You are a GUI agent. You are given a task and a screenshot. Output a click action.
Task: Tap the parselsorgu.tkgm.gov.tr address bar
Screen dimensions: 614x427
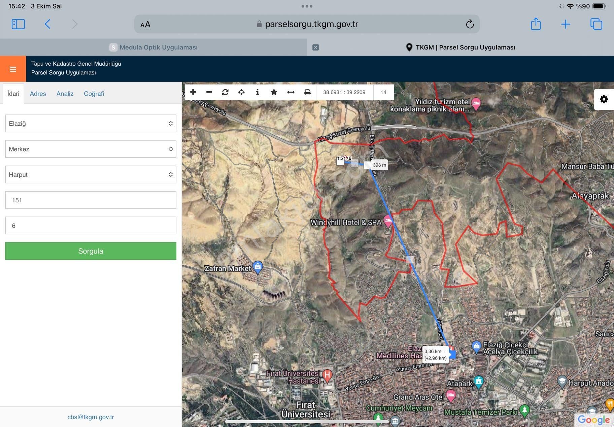tap(307, 24)
